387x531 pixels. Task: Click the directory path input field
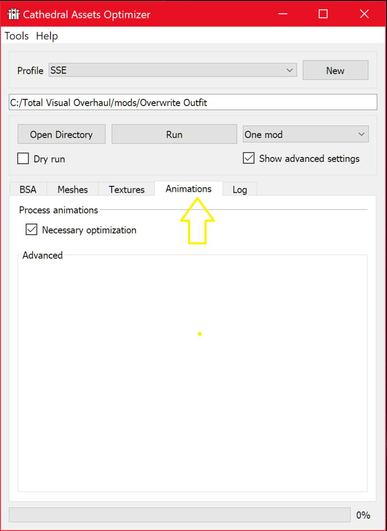coord(193,102)
